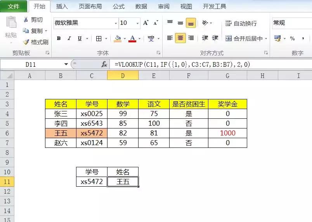
Task: Expand borders dropdown arrow
Action: [x=106, y=38]
